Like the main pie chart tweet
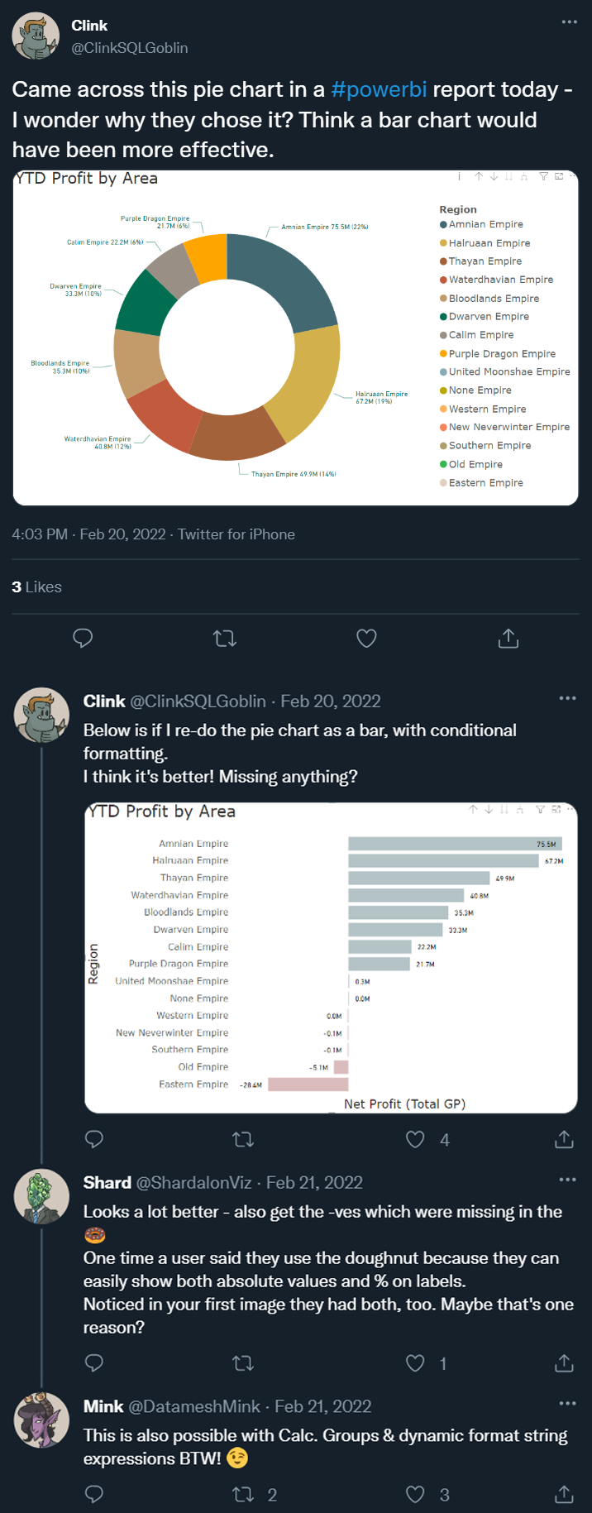The width and height of the screenshot is (592, 1513). pos(366,638)
